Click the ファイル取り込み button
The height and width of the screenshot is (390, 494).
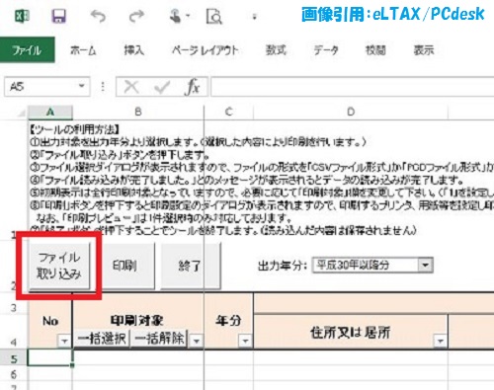coord(59,266)
